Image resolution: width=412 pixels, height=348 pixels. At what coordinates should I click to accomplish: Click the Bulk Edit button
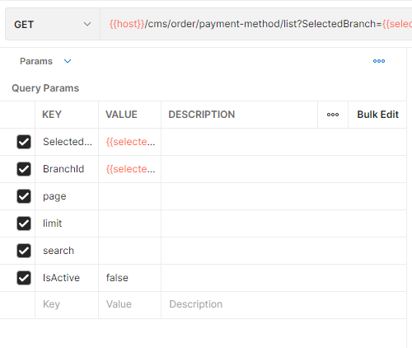377,115
